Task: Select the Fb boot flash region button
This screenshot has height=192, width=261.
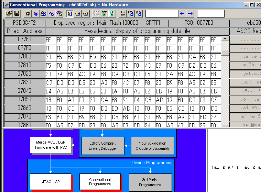Action: [x=78, y=14]
